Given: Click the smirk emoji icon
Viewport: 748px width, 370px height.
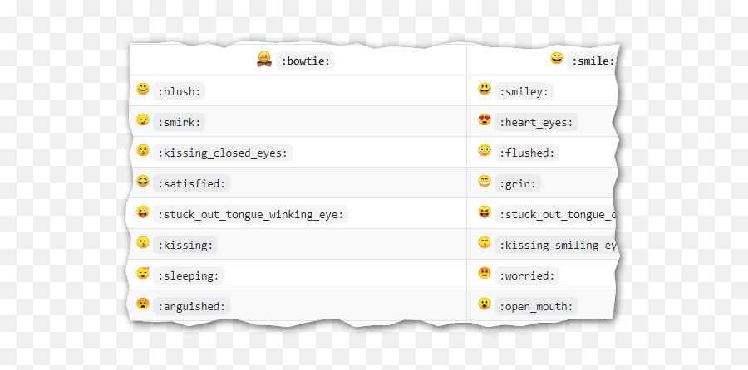Looking at the screenshot, I should [143, 119].
